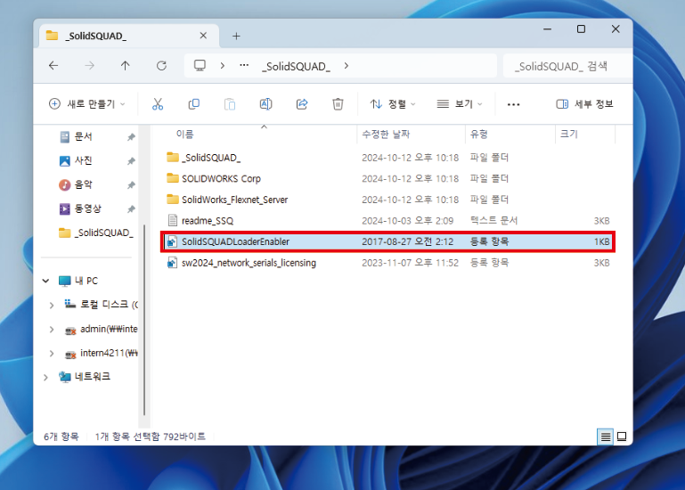
Task: Click the _SolidSQUAD_ folder icon in file list
Action: [x=173, y=157]
